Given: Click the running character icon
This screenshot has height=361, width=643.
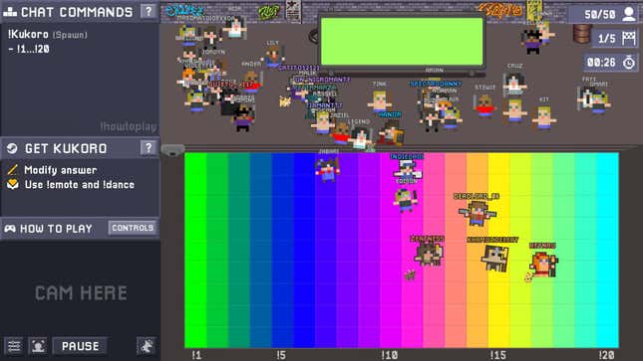Looking at the screenshot, I should [147, 346].
